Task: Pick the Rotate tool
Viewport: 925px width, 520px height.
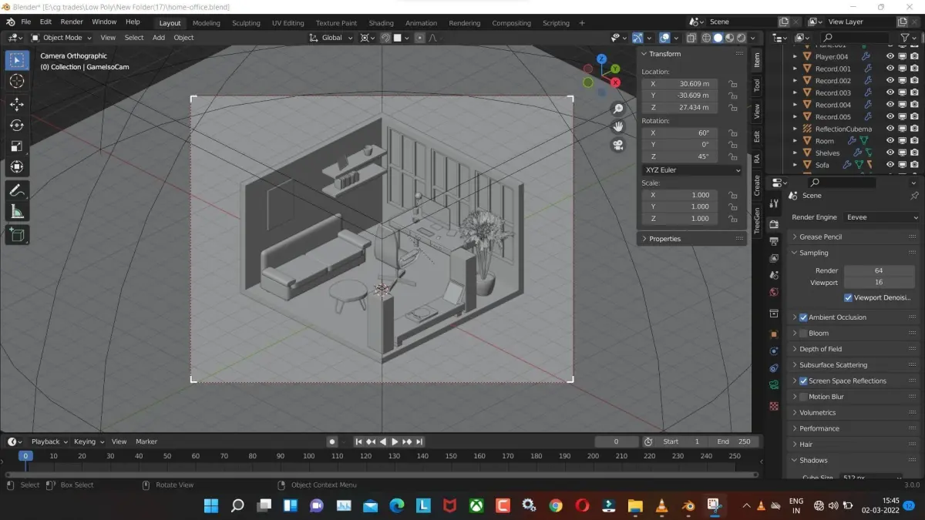Action: 17,125
